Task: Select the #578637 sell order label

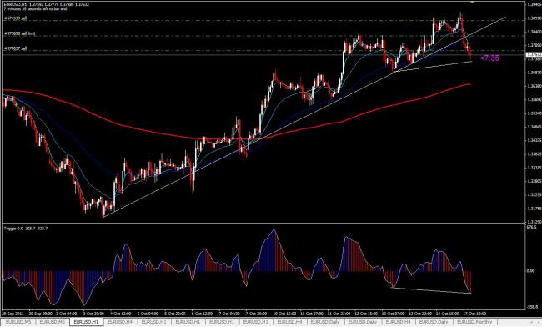Action: pos(16,48)
